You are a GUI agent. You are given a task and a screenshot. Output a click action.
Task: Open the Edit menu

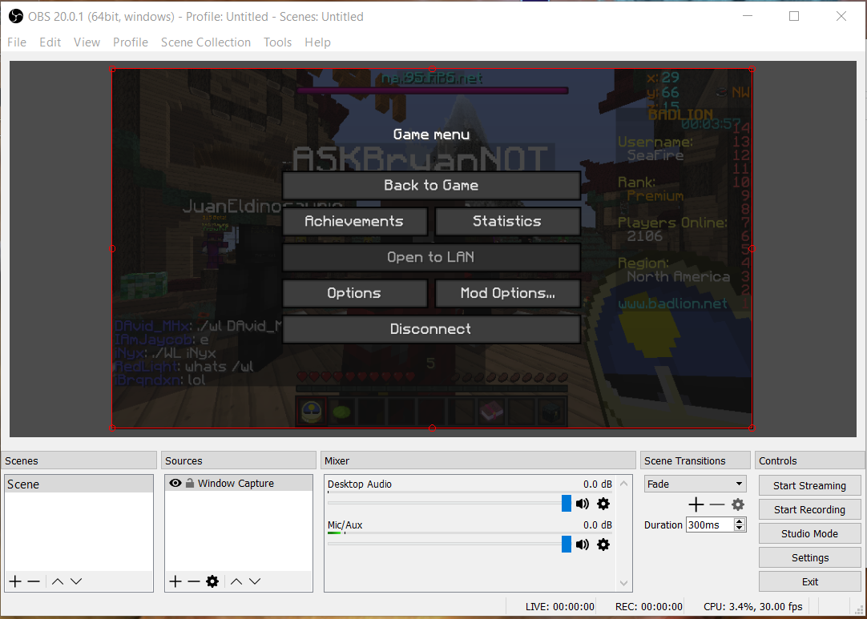point(50,42)
